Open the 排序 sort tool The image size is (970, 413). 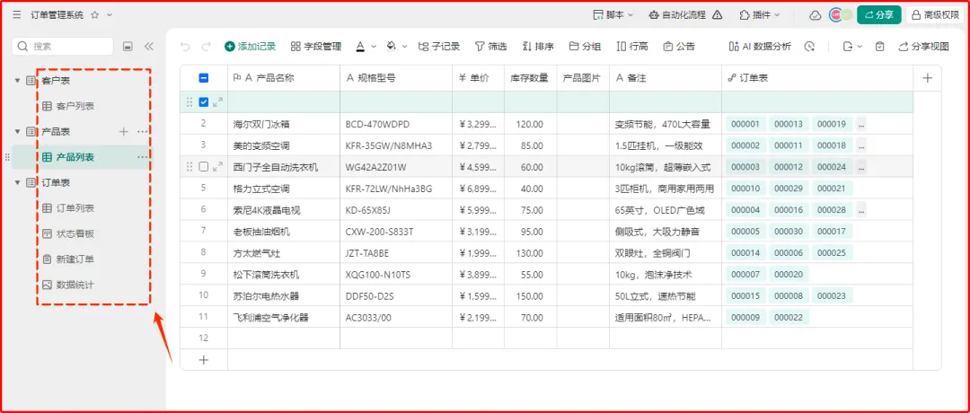[x=538, y=47]
